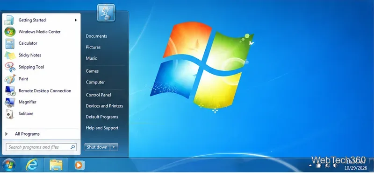Expand the All Programs arrow
The image size is (374, 173).
[x=7, y=134]
